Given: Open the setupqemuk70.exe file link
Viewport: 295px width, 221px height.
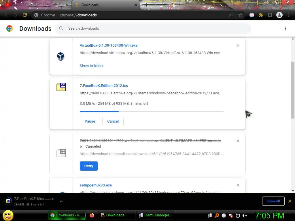Looking at the screenshot, I should tap(96, 185).
